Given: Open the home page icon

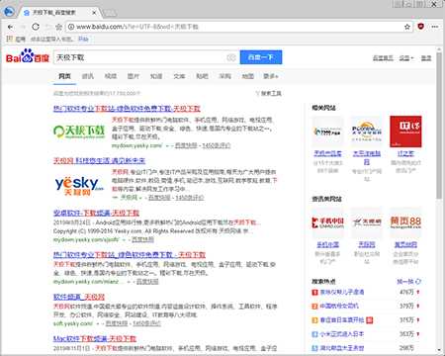Looking at the screenshot, I should pyautogui.click(x=58, y=27).
